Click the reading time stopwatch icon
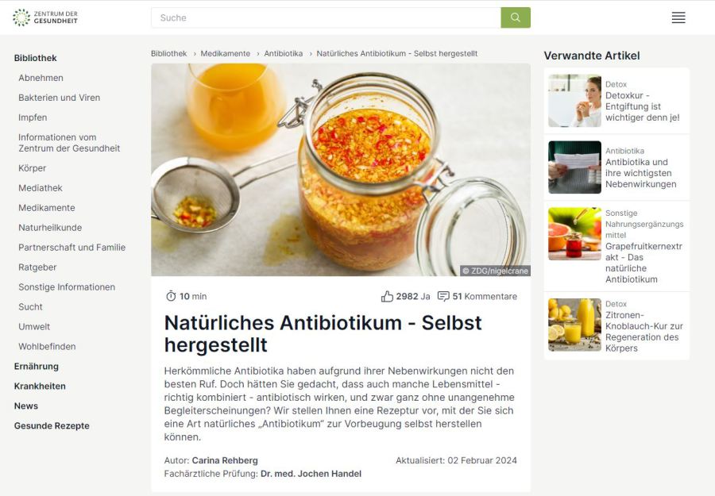The height and width of the screenshot is (496, 715). pyautogui.click(x=171, y=296)
